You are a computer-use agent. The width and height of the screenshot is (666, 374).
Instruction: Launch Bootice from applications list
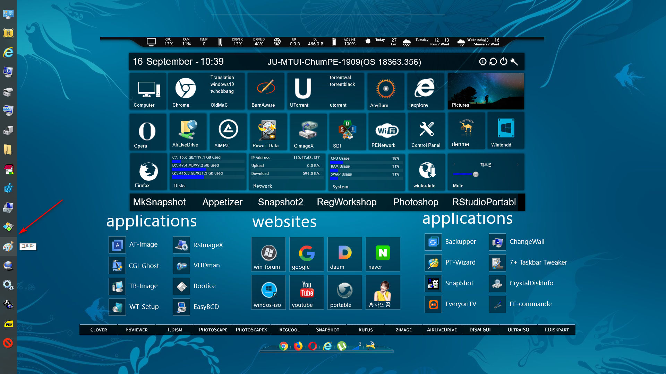(x=195, y=286)
